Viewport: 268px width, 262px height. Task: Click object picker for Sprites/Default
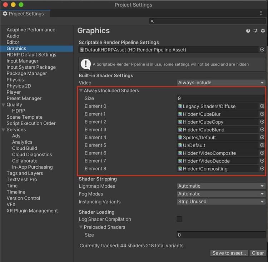point(262,137)
